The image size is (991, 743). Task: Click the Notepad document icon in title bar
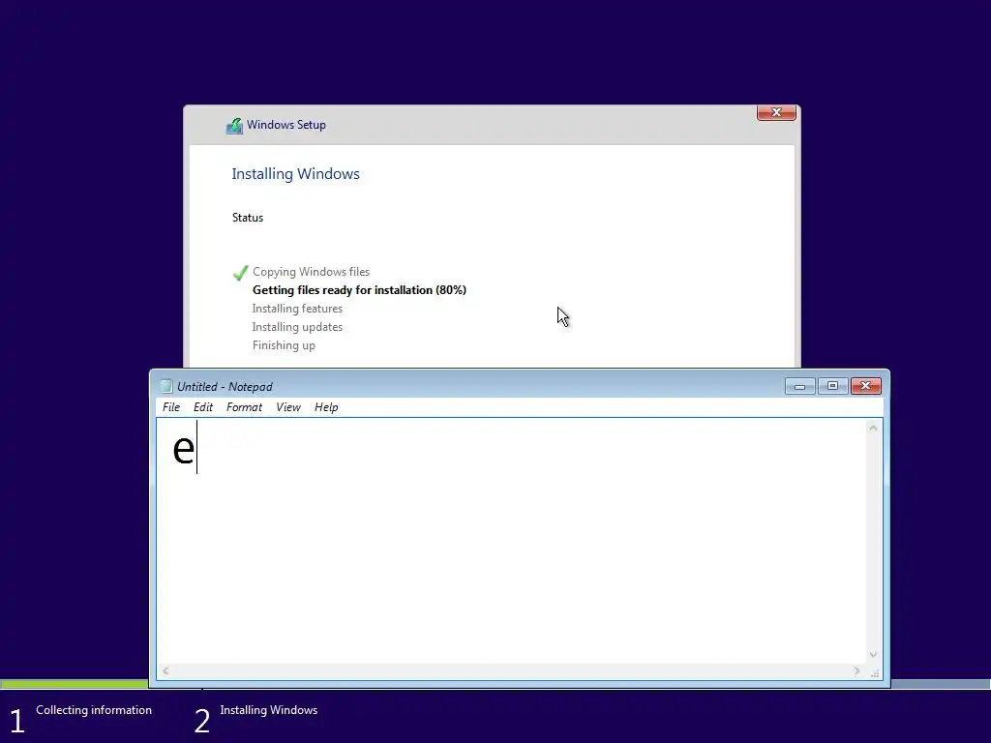[166, 386]
